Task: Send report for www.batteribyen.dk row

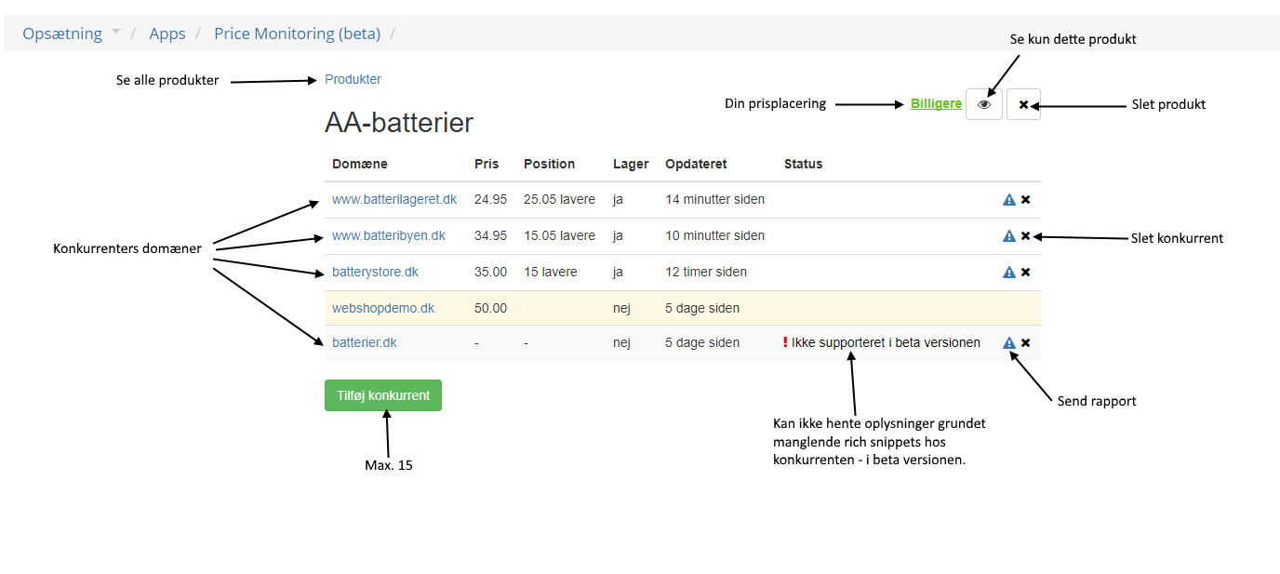Action: click(1009, 236)
